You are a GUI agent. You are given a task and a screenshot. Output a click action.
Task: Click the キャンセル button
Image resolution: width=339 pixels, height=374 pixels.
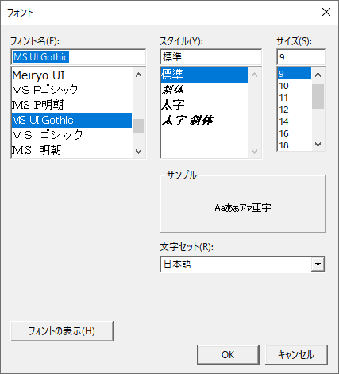click(x=296, y=355)
